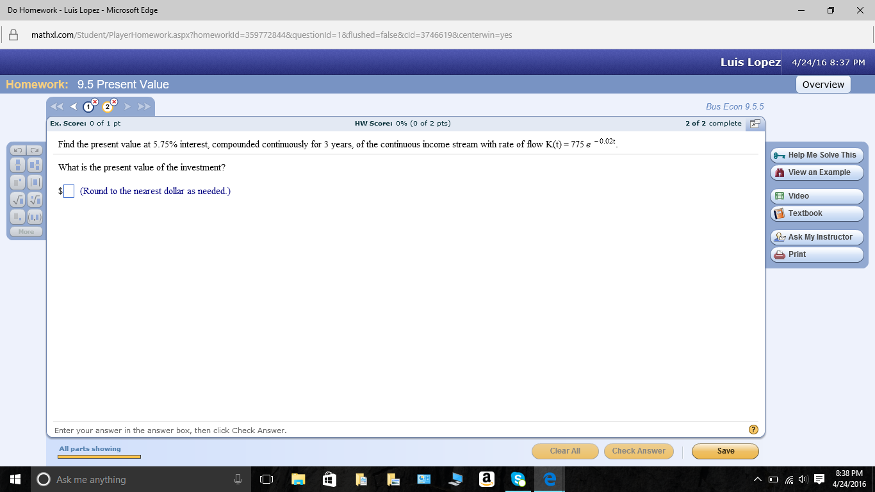Open the Windows Store taskbar icon
This screenshot has height=492, width=875.
tap(330, 479)
